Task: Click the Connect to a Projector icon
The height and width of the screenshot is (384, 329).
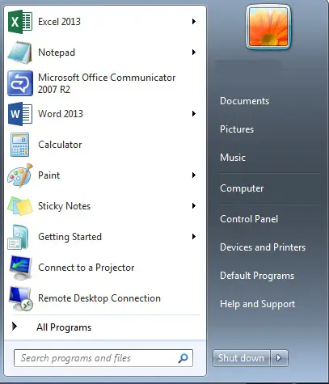Action: pyautogui.click(x=20, y=268)
